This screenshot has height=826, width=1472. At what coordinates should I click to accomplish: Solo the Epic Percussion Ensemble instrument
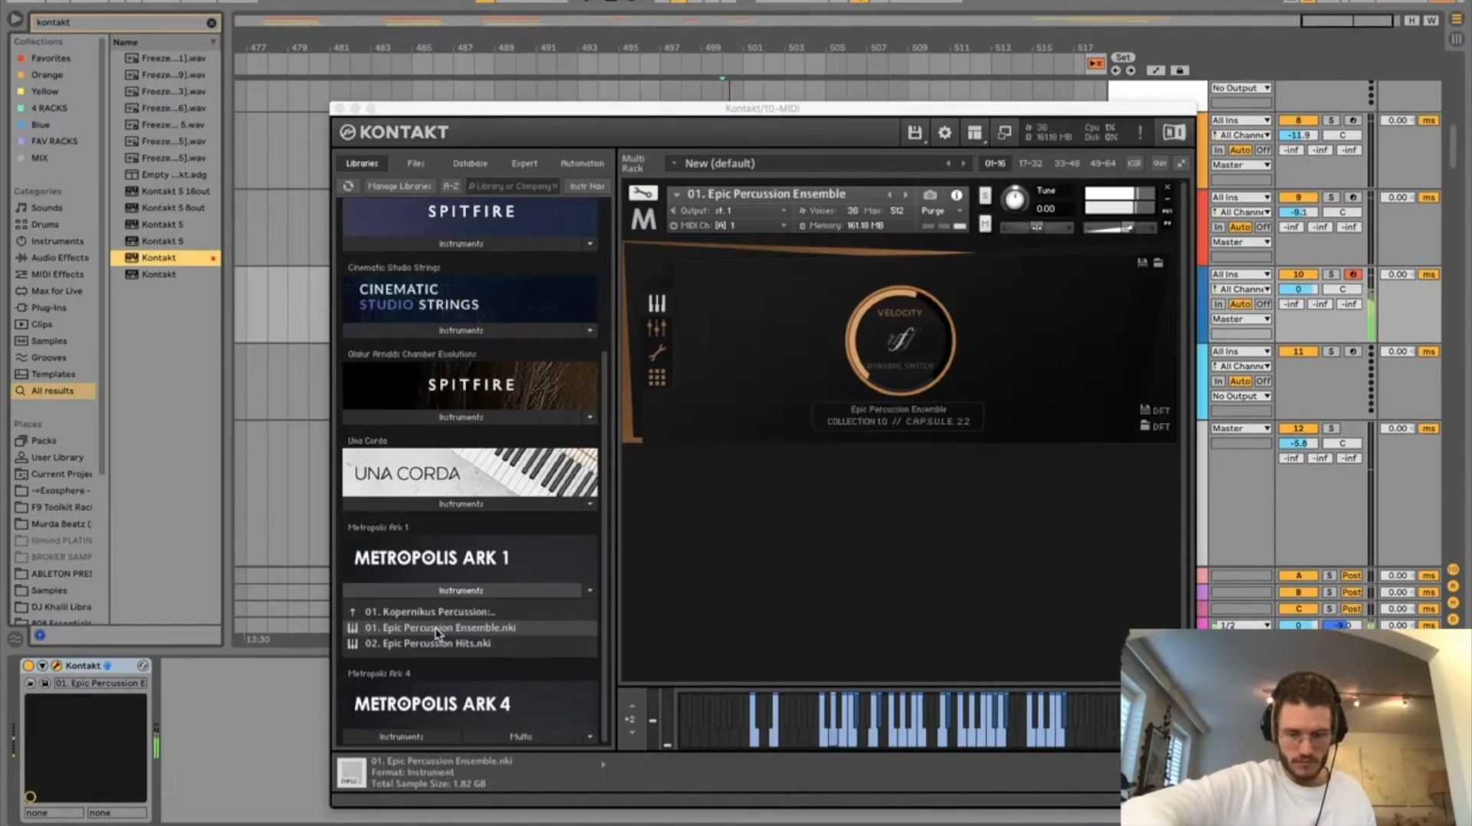click(985, 196)
